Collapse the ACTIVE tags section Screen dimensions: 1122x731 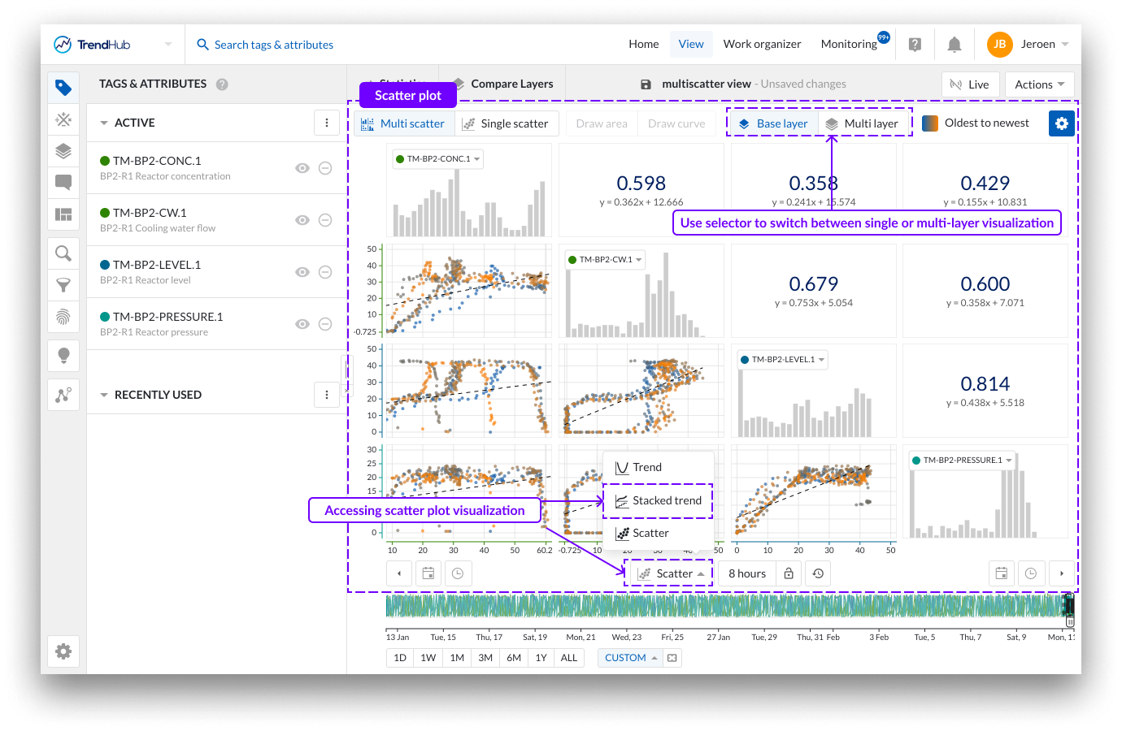coord(104,123)
